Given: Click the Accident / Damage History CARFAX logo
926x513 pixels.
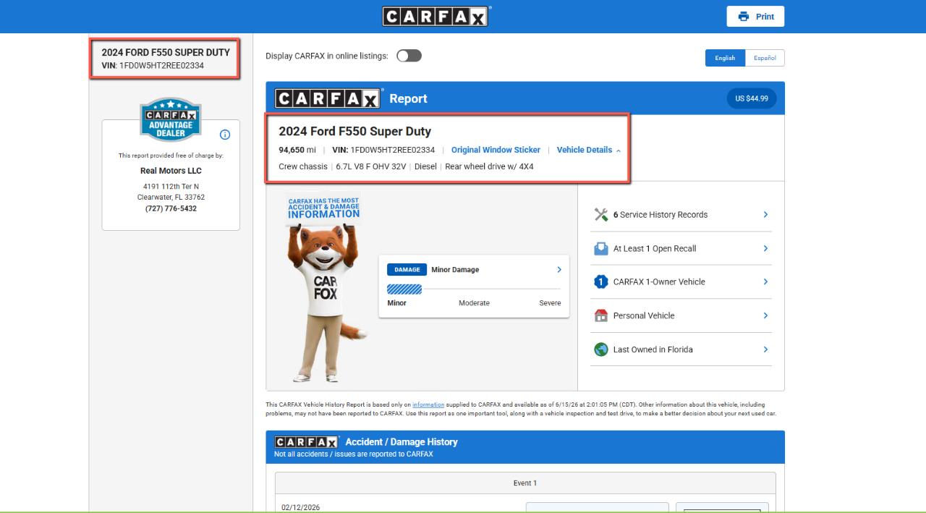Looking at the screenshot, I should (x=307, y=441).
